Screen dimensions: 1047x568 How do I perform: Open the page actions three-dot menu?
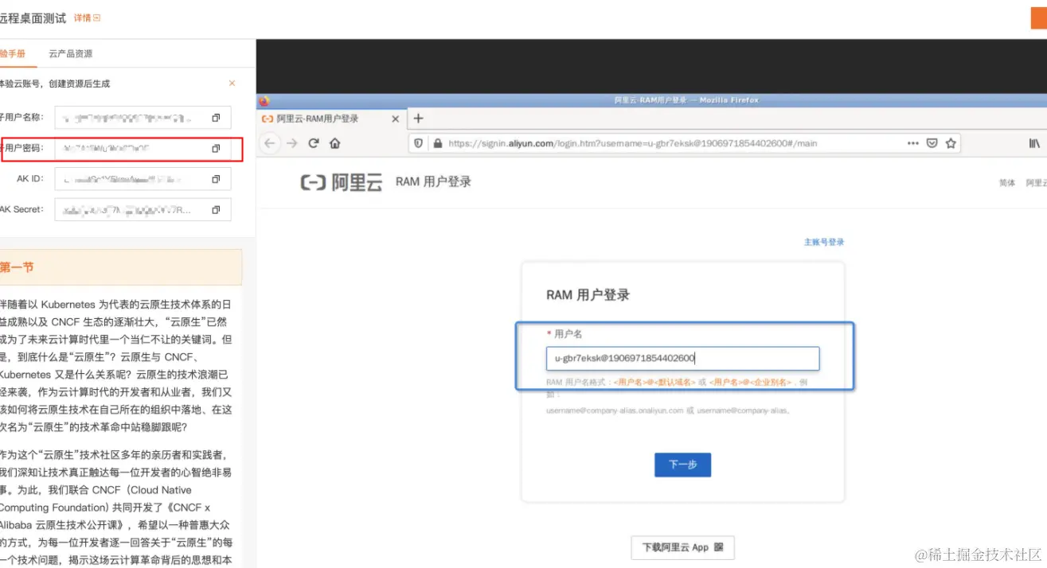(913, 143)
